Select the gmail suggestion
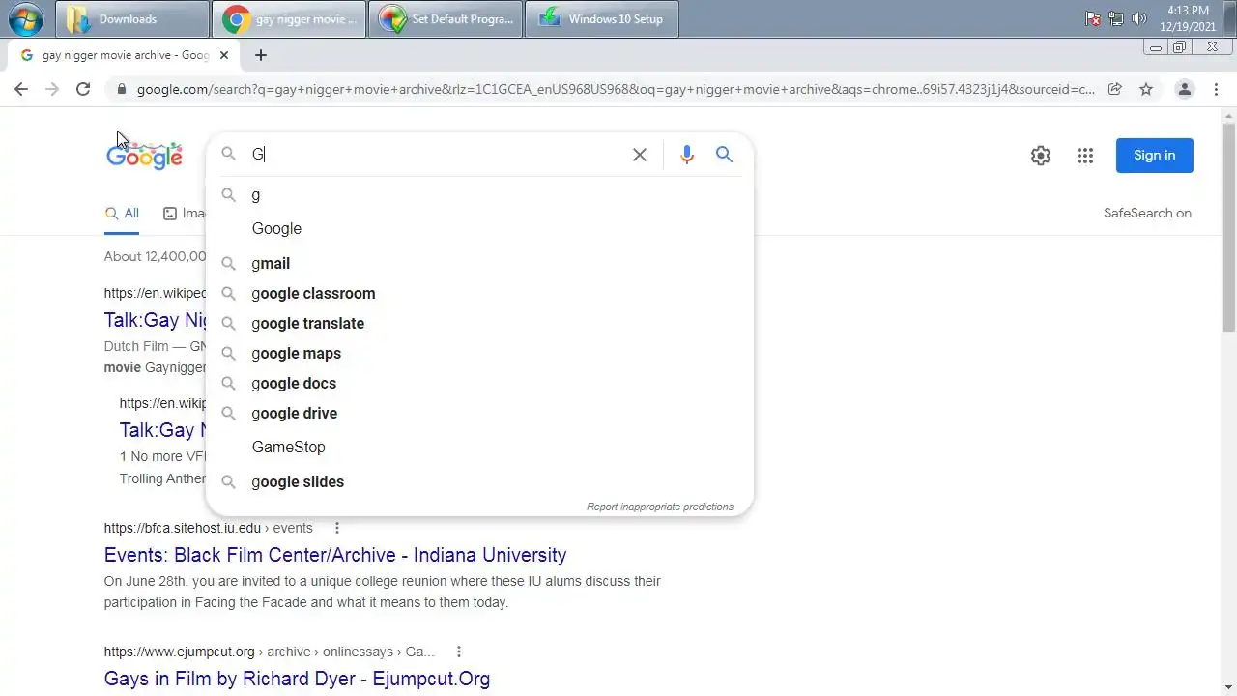Screen dimensions: 1237x696 tap(479, 263)
